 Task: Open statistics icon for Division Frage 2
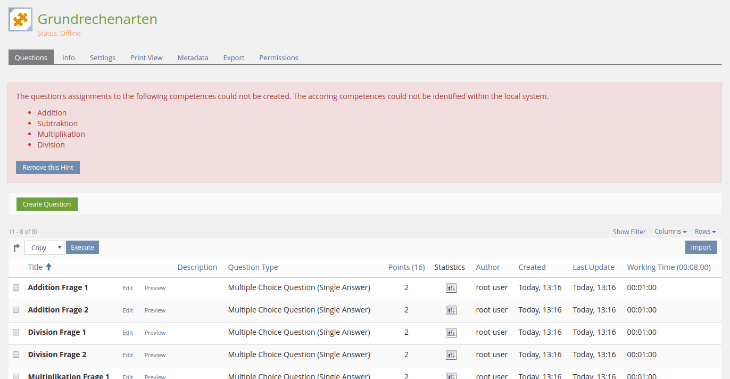coord(451,355)
